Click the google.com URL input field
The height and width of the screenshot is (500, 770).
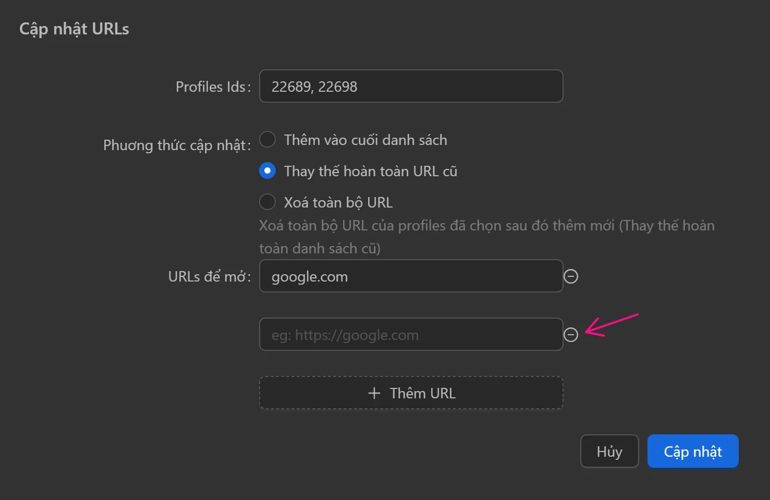pos(411,276)
